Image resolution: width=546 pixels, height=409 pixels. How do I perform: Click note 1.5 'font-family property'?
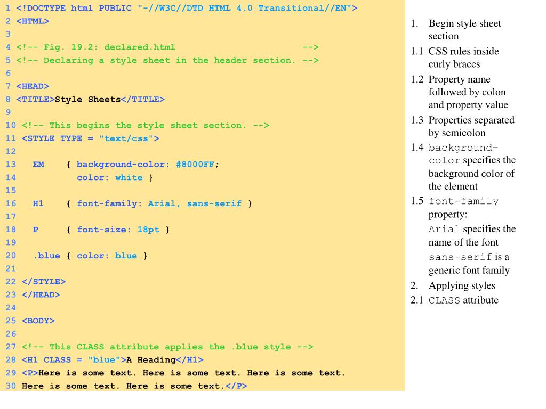point(463,208)
